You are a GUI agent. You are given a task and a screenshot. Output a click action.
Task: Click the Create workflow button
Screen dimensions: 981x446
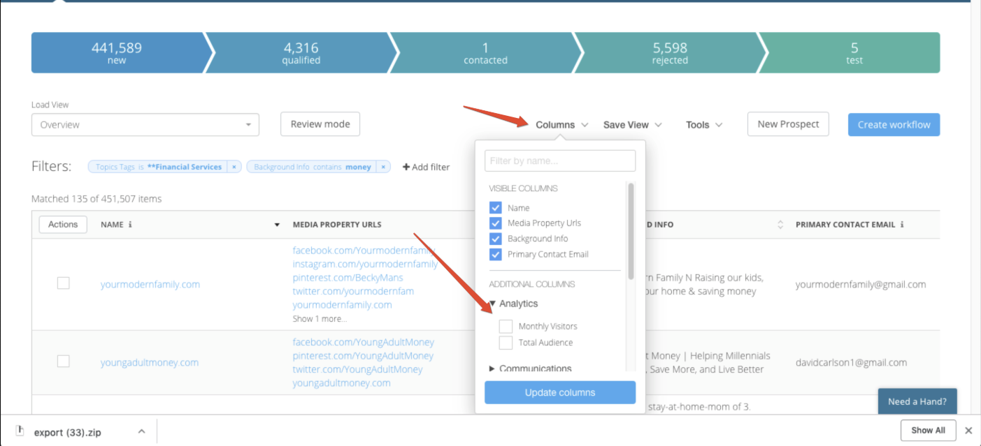(894, 125)
